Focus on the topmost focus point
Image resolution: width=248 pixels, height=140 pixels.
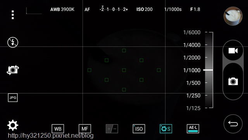(124, 51)
